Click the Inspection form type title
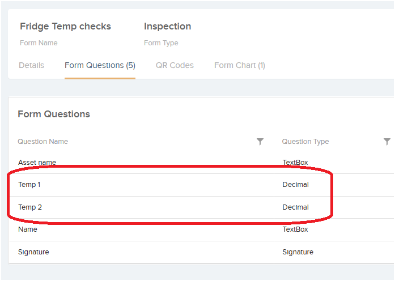 coord(168,27)
